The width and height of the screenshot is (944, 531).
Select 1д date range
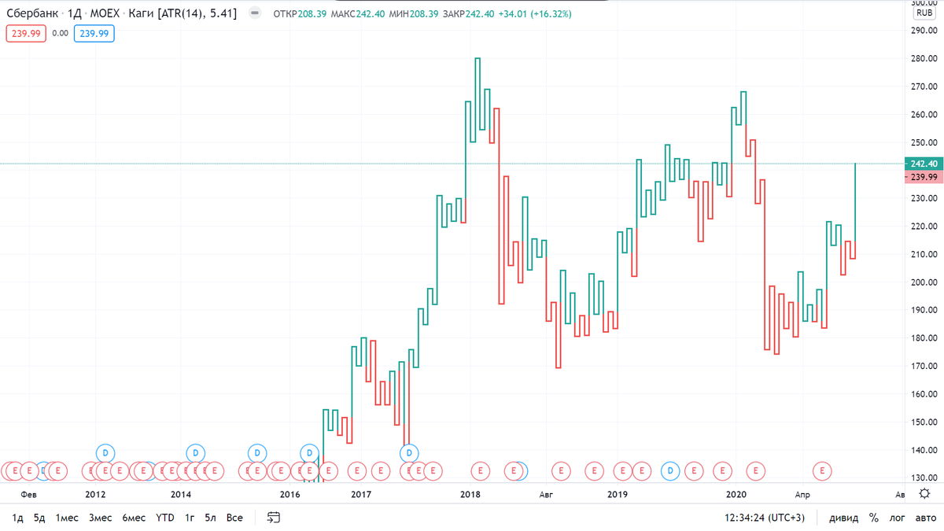pos(17,518)
